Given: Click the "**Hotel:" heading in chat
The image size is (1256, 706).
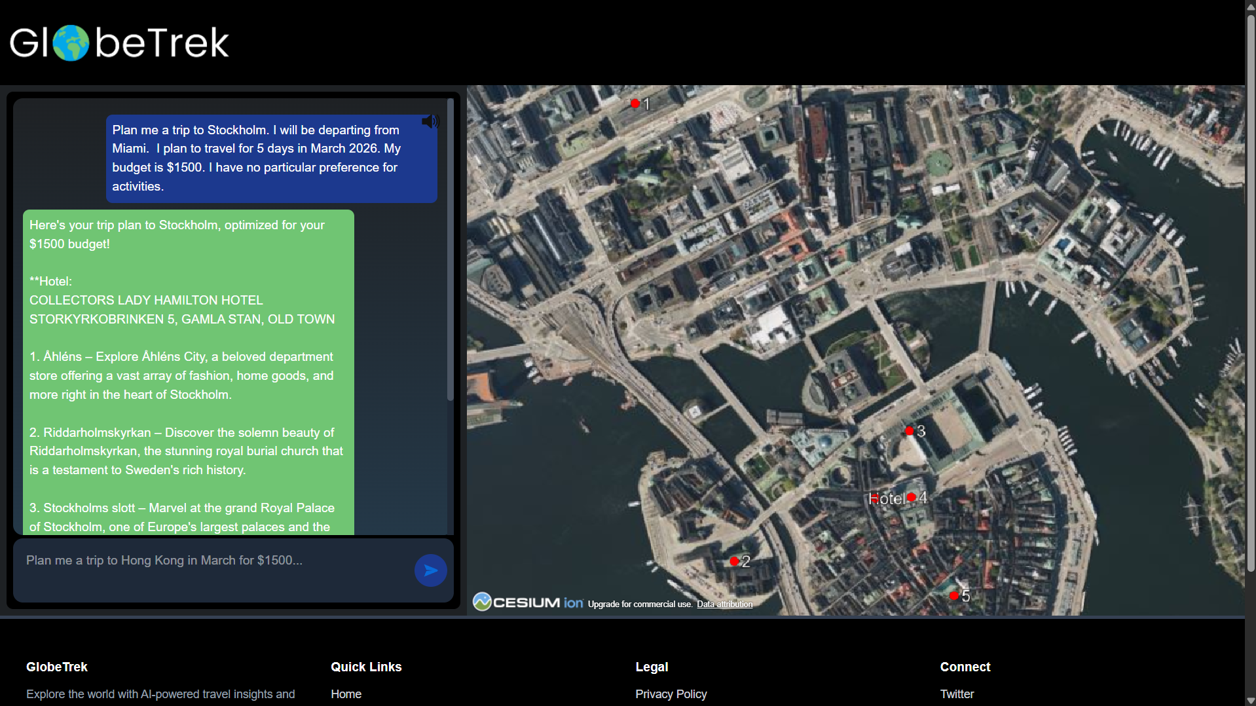Looking at the screenshot, I should click(50, 282).
